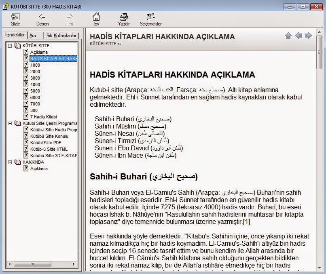Open Açıklama under HAKKINDA
The image size is (326, 274).
coord(39,169)
